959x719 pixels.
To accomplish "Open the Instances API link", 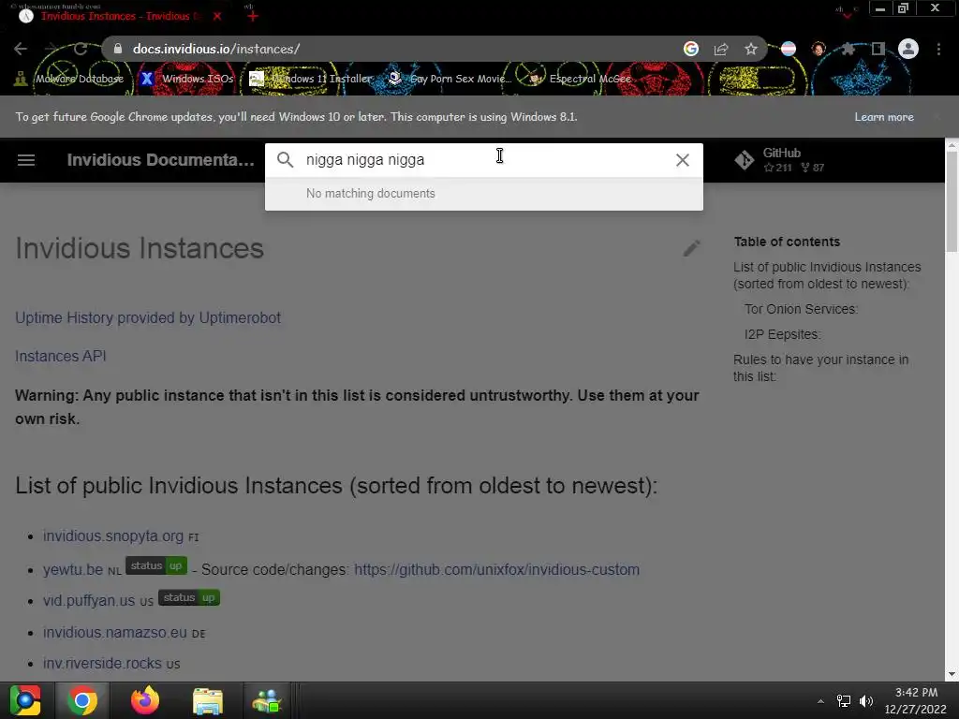I will [x=61, y=356].
